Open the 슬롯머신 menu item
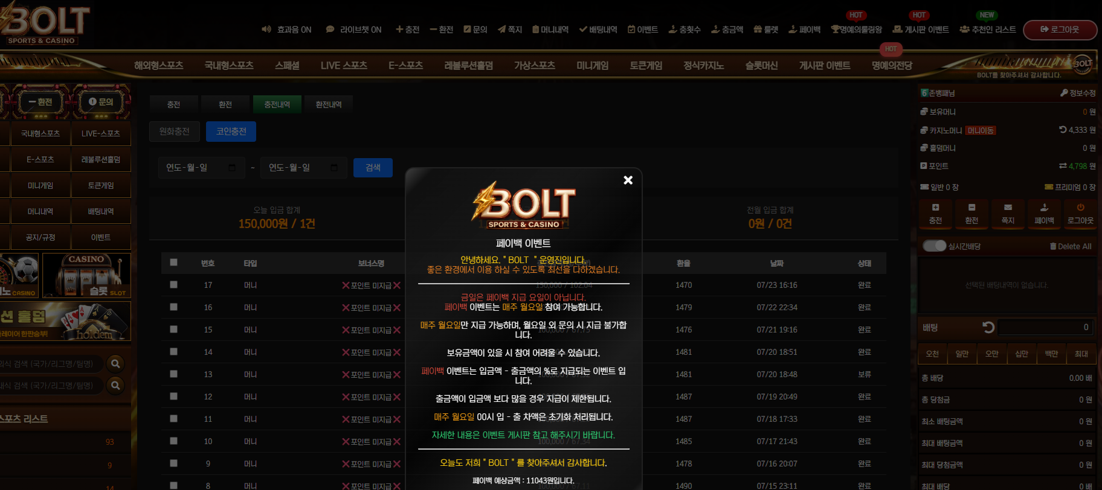This screenshot has width=1102, height=490. 761,65
